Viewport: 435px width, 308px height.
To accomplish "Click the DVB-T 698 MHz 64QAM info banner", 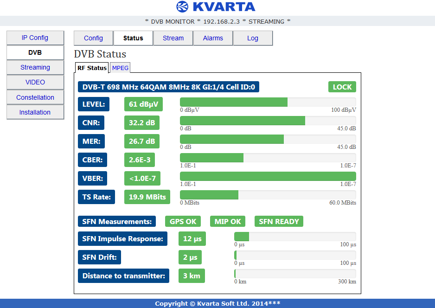I will 168,87.
